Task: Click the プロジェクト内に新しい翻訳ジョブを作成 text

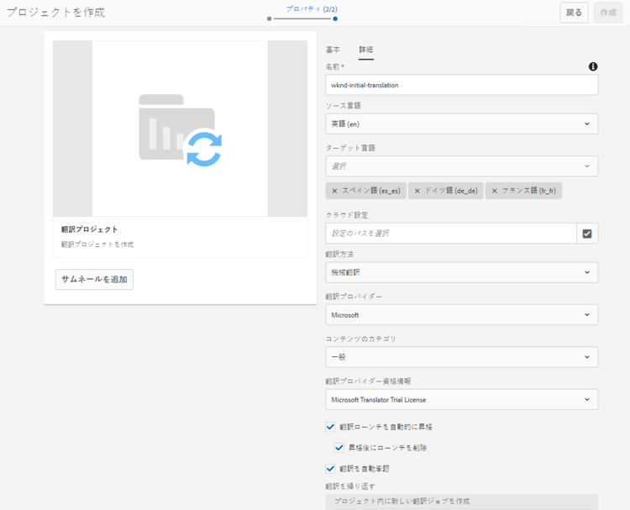Action: [x=402, y=501]
